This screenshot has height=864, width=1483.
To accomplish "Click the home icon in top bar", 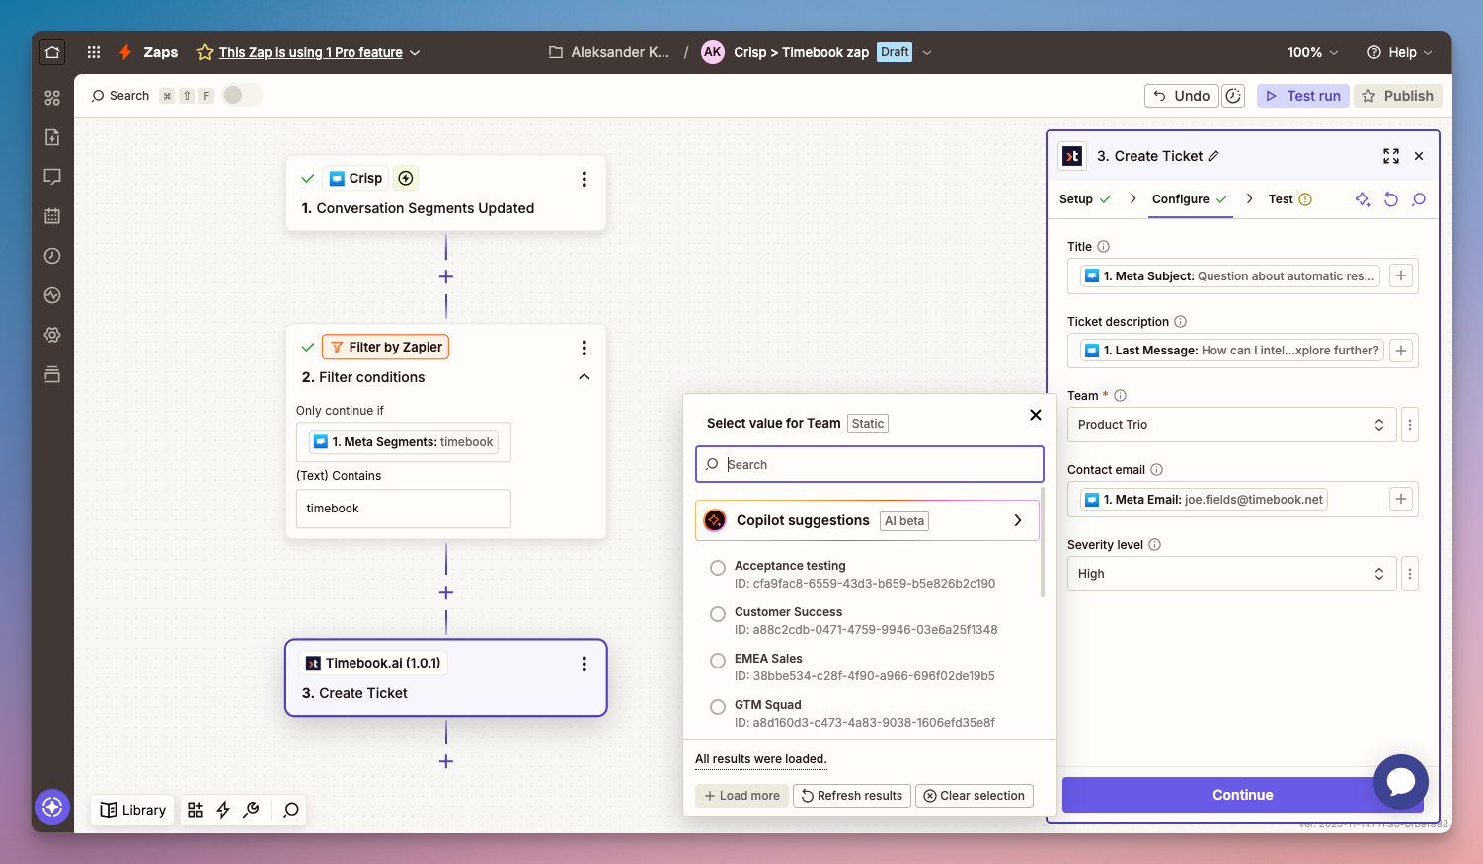I will (x=52, y=52).
